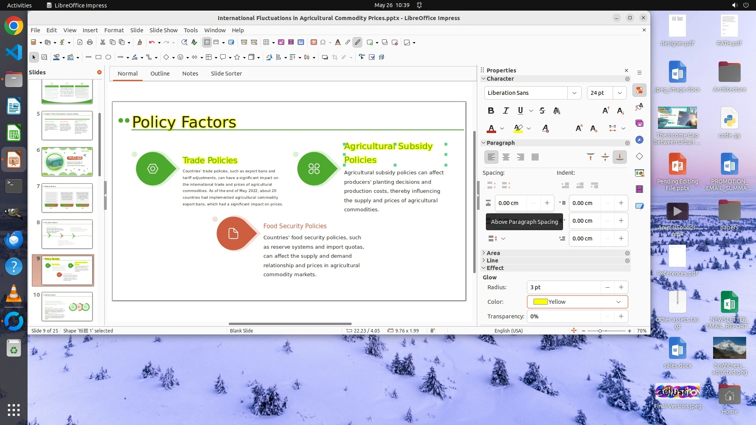Insert an image from the toolbar

tap(281, 42)
